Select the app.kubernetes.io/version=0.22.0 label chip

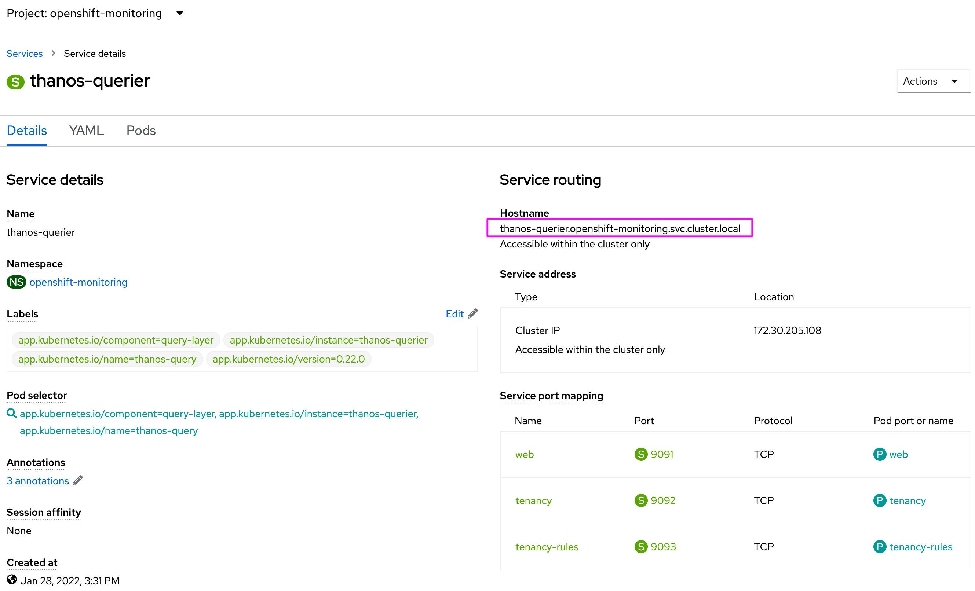coord(288,359)
